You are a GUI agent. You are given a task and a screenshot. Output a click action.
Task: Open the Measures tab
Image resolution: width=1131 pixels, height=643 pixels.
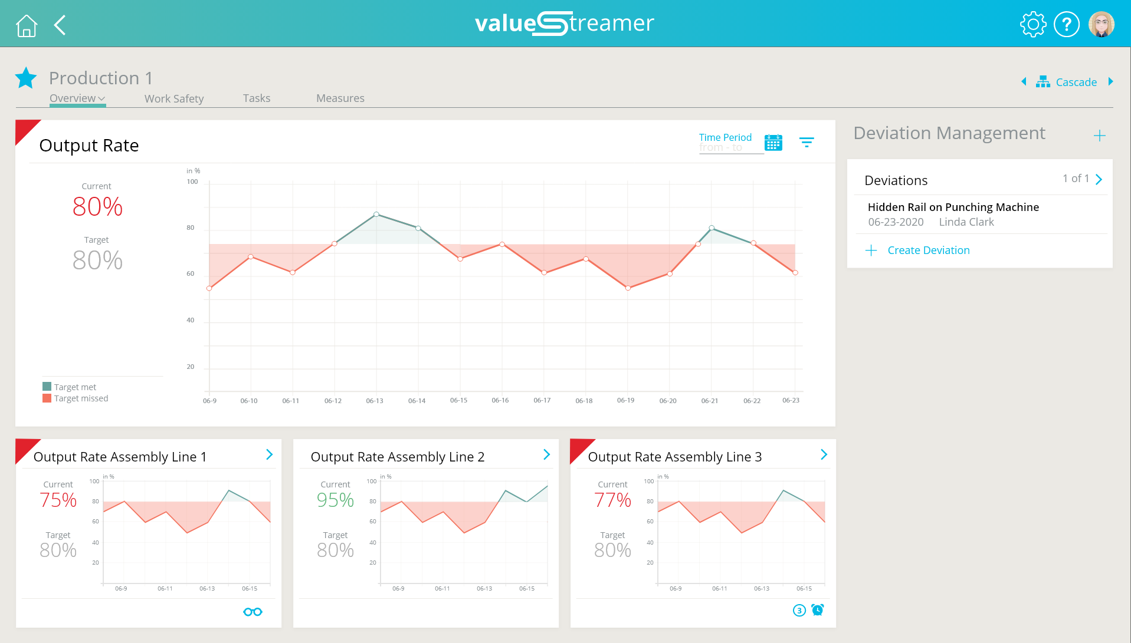click(x=340, y=98)
